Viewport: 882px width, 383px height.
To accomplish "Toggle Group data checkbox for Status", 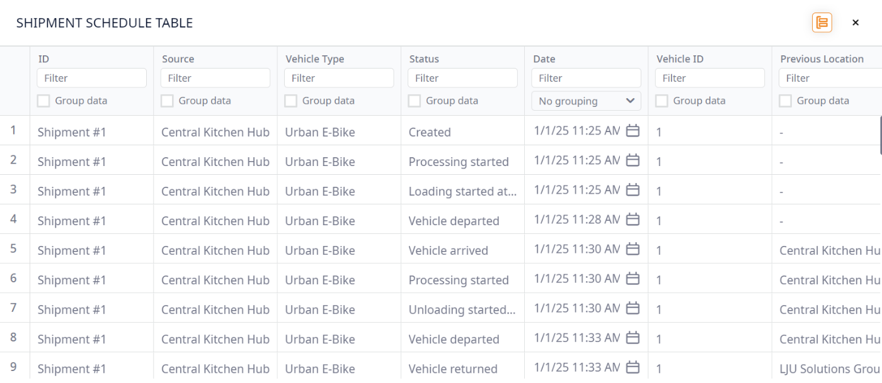I will point(415,101).
